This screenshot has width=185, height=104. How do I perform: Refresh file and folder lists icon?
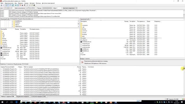pyautogui.click(x=16, y=5)
